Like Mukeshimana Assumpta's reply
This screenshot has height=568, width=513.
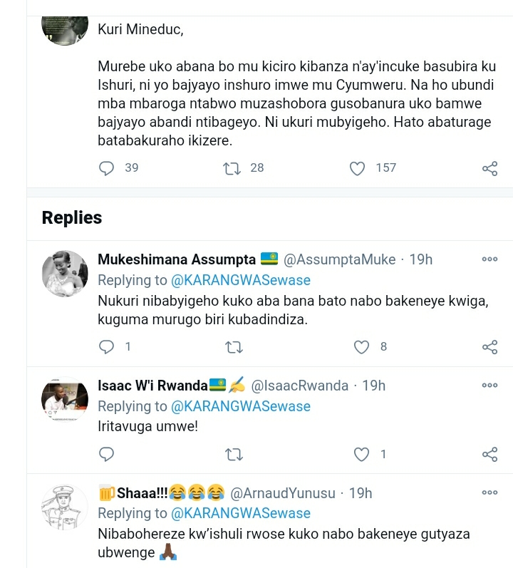click(362, 347)
